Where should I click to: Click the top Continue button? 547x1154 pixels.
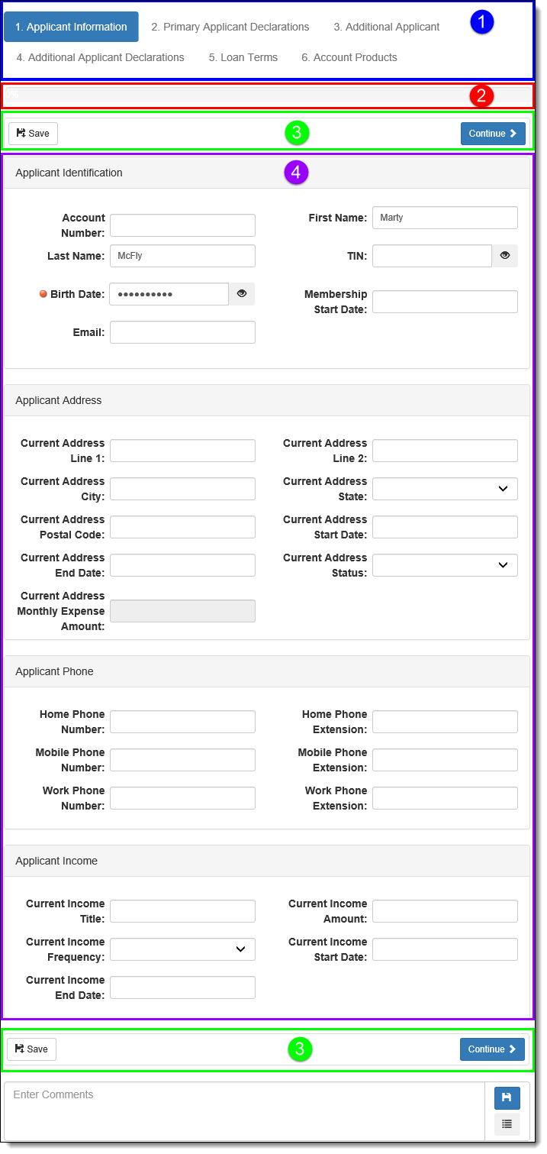[x=493, y=134]
